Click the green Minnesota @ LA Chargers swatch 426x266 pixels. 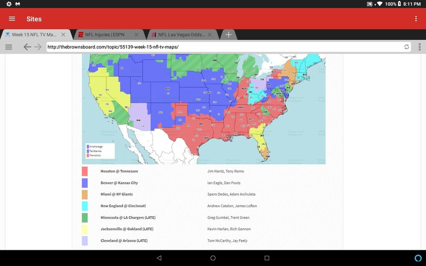click(x=85, y=217)
